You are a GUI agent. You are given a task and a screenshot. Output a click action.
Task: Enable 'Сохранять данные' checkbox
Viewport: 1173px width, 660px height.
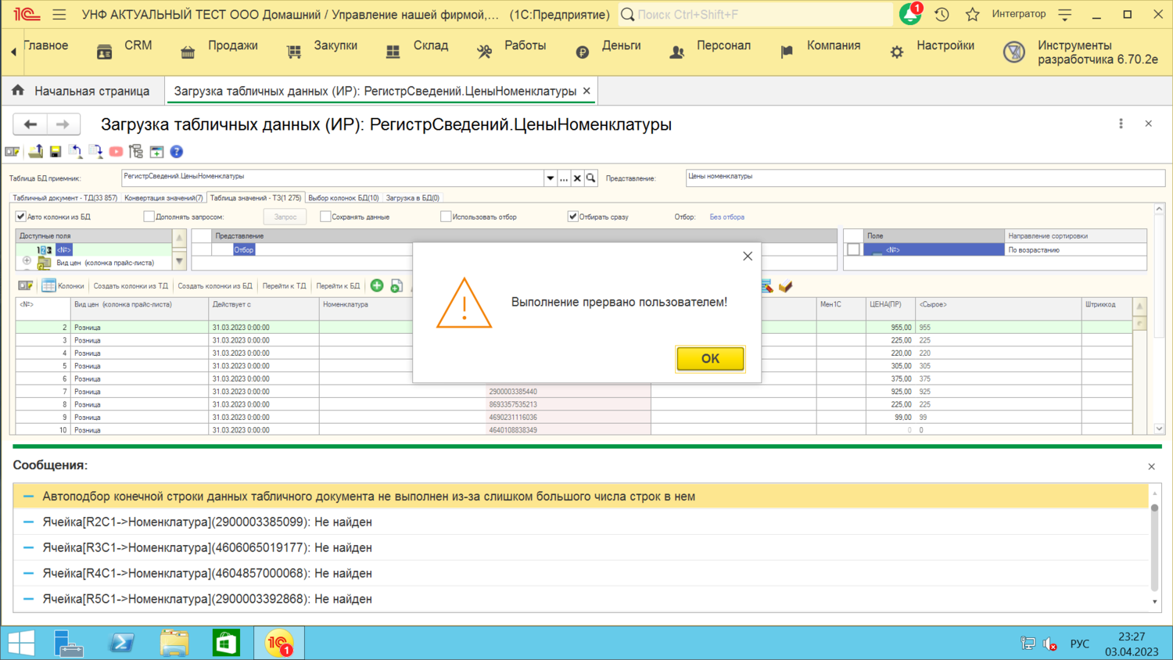(325, 217)
